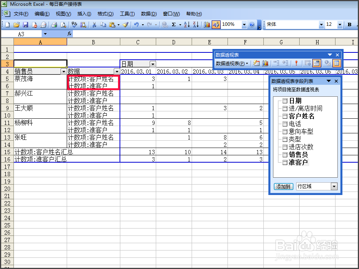The width and height of the screenshot is (359, 269).
Task: Open the 格式(O) menu
Action: [105, 14]
